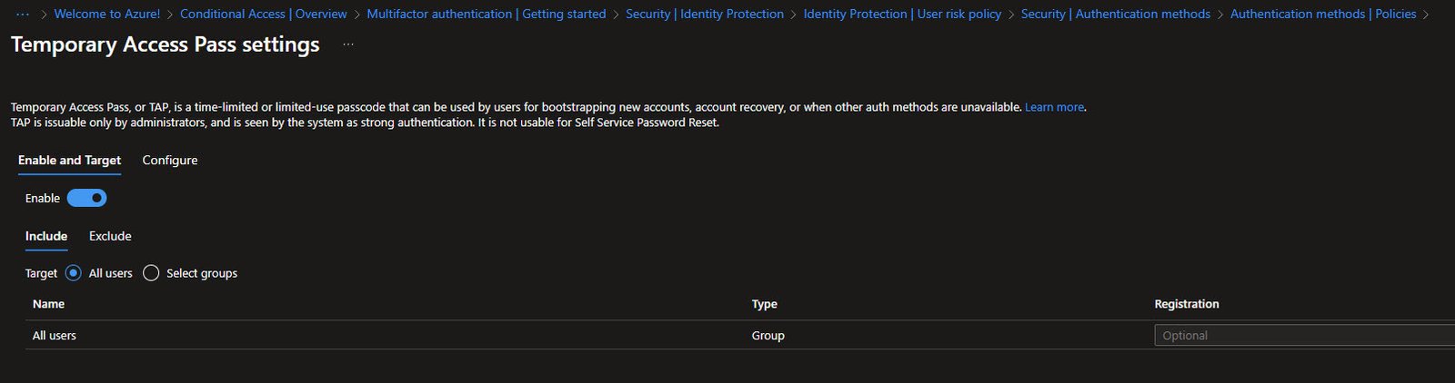
Task: Click the breadcrumb ellipsis at far left
Action: (x=23, y=15)
